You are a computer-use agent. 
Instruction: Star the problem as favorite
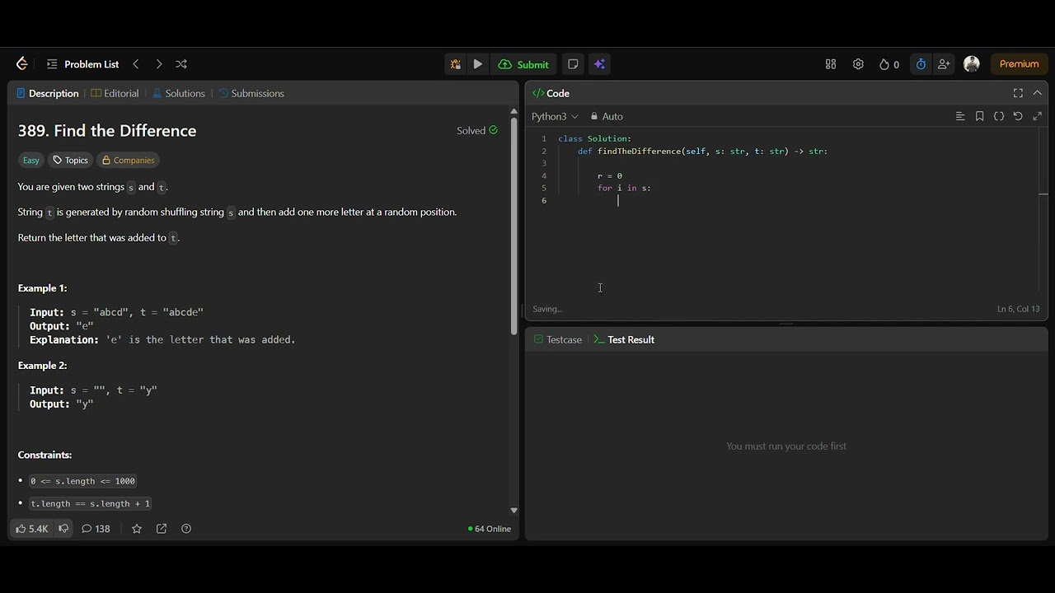tap(137, 529)
